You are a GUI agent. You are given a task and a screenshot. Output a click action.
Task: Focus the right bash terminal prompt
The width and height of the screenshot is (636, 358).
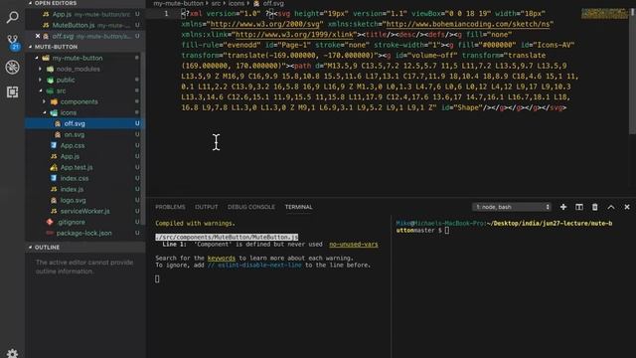point(446,231)
